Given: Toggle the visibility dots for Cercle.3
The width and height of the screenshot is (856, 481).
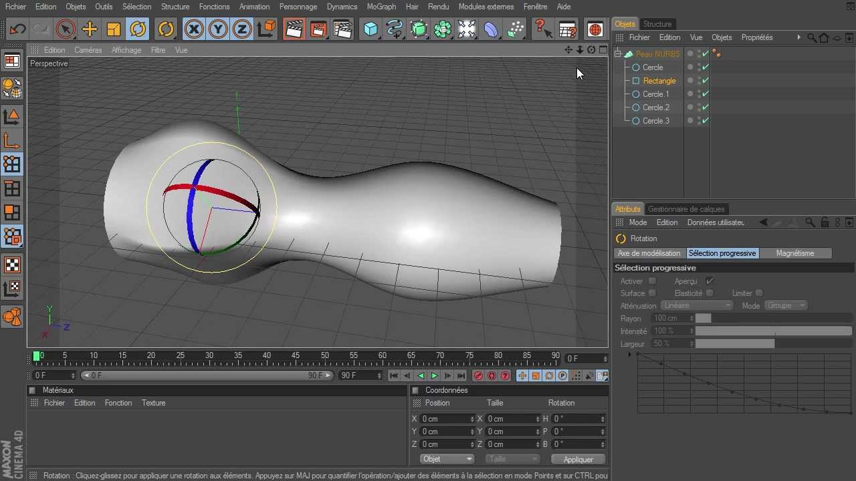Looking at the screenshot, I should pos(699,121).
